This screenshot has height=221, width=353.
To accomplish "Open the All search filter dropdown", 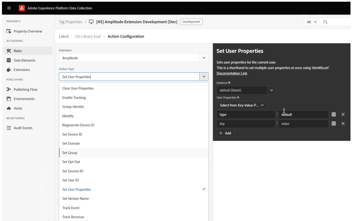I will pos(310,21).
